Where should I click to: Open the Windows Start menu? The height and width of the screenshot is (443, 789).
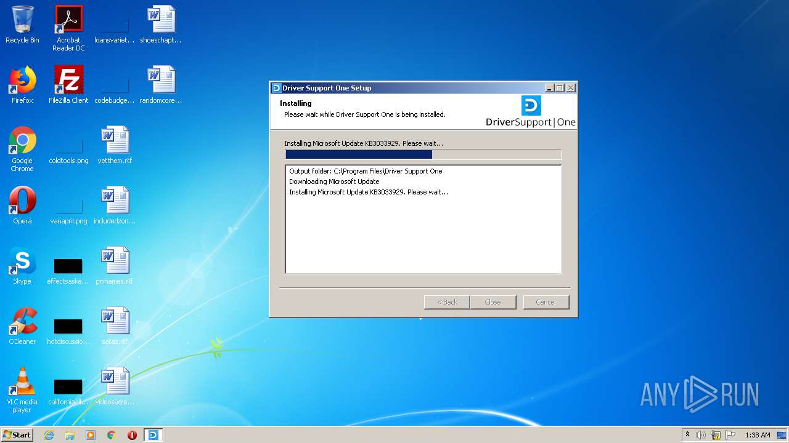[17, 434]
